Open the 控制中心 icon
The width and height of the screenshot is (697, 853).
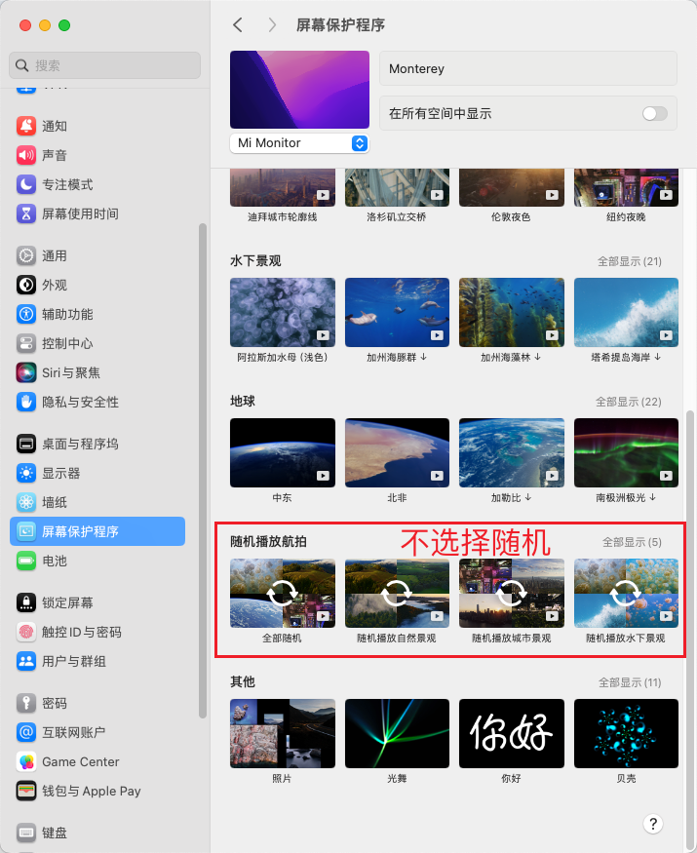(x=26, y=343)
